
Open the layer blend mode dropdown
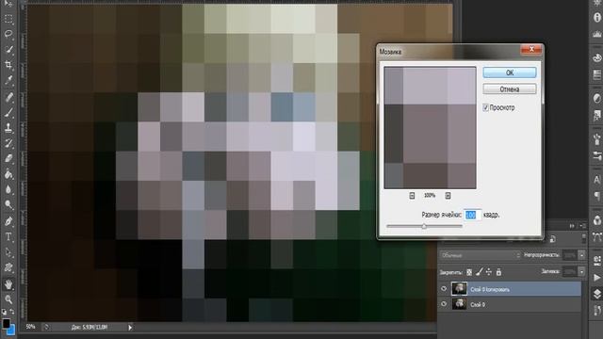[481, 255]
